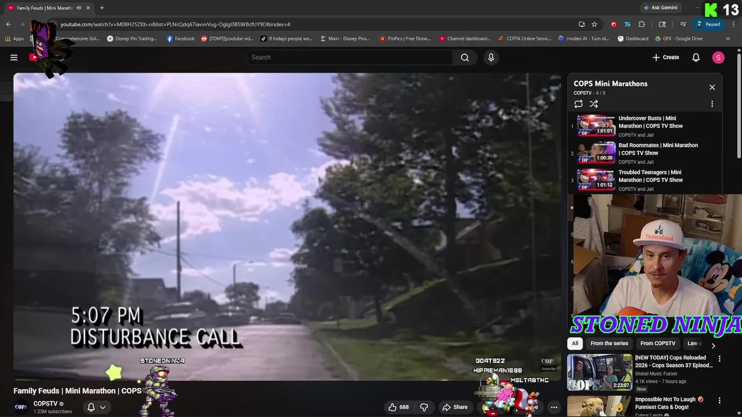Viewport: 742px width, 417px height.
Task: Open more actions ellipsis below the video
Action: pyautogui.click(x=554, y=407)
